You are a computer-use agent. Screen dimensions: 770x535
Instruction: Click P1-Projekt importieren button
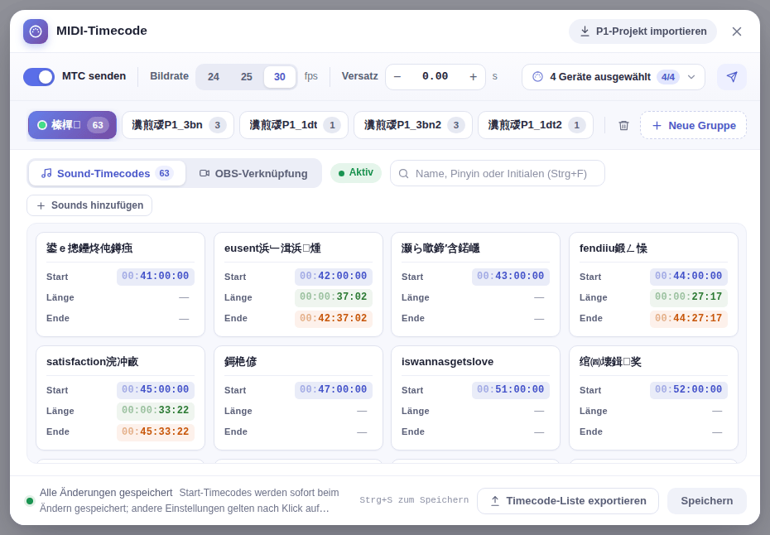(x=642, y=31)
